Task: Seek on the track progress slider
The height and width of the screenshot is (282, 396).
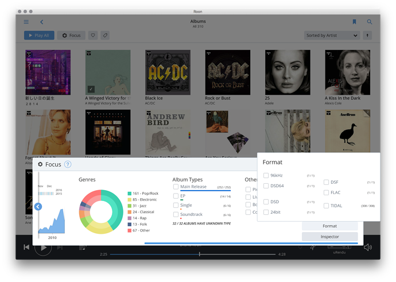Action: pyautogui.click(x=193, y=254)
